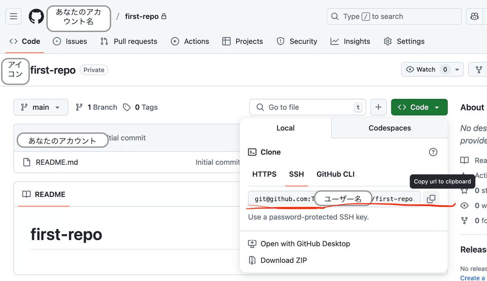Click the Go to file search field
This screenshot has width=487, height=281.
307,107
